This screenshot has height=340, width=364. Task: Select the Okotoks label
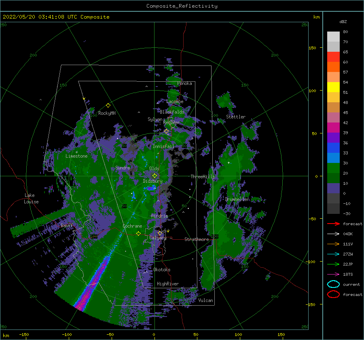(162, 270)
